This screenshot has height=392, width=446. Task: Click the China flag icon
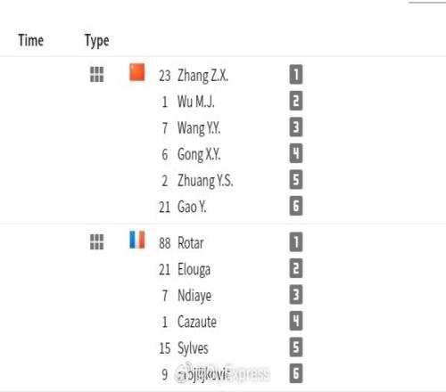[x=137, y=72]
